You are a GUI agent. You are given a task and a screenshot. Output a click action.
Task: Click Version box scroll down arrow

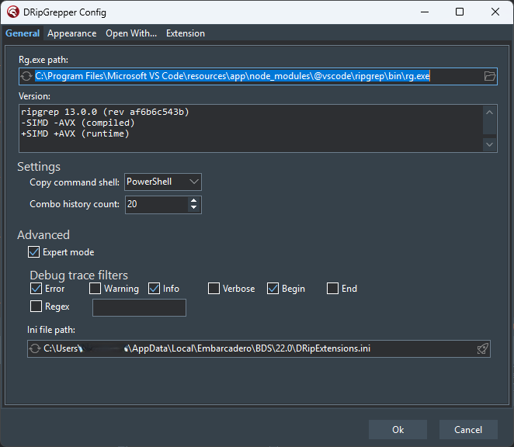(489, 144)
